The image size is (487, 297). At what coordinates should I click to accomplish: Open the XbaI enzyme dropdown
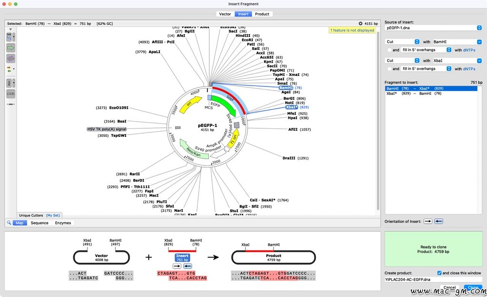pyautogui.click(x=457, y=60)
